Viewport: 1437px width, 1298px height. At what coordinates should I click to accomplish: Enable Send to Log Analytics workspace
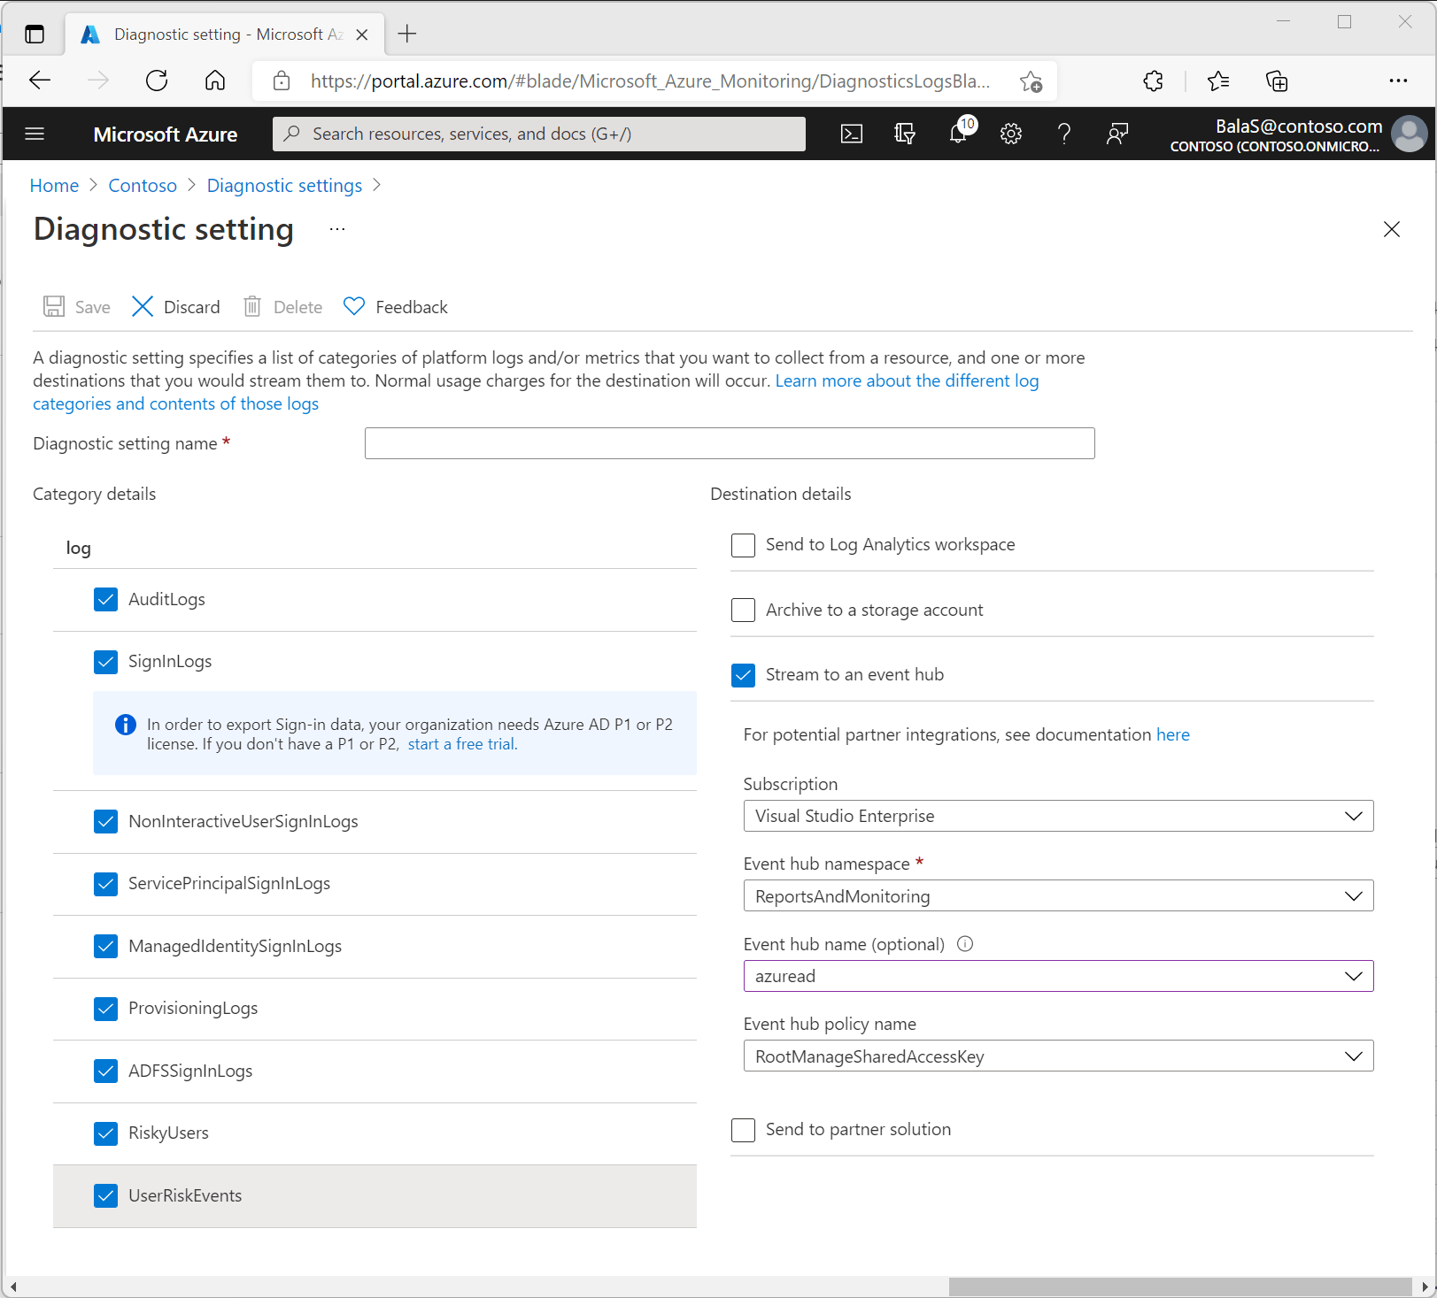743,545
